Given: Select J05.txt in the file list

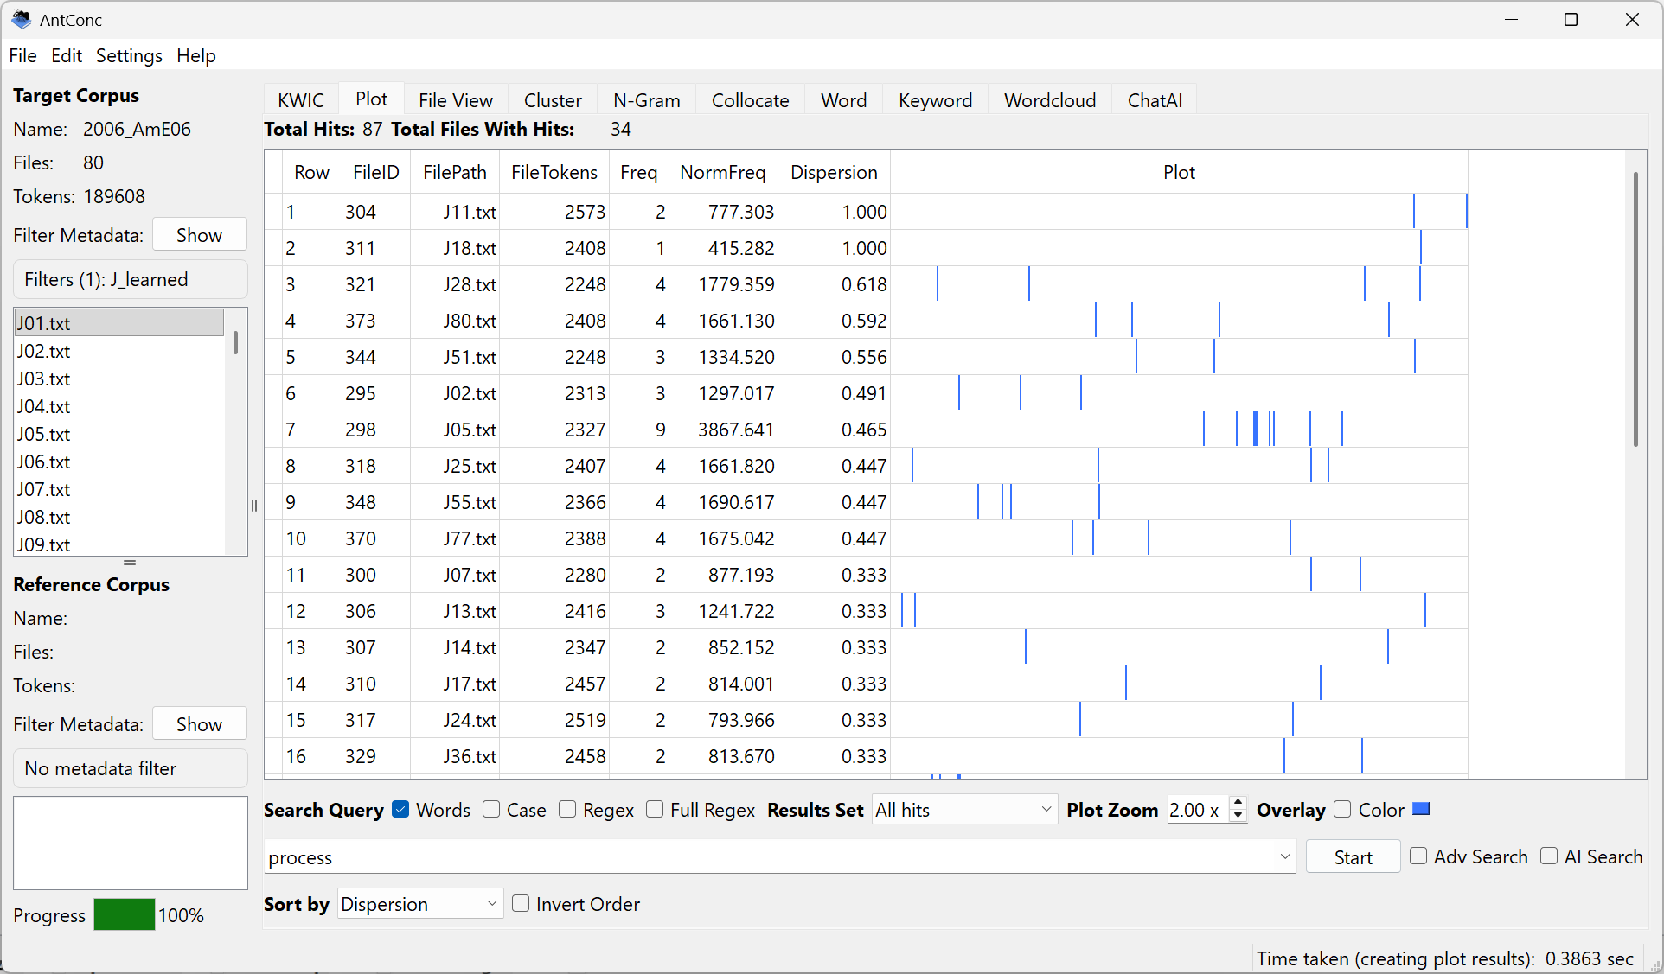Looking at the screenshot, I should click(x=119, y=434).
